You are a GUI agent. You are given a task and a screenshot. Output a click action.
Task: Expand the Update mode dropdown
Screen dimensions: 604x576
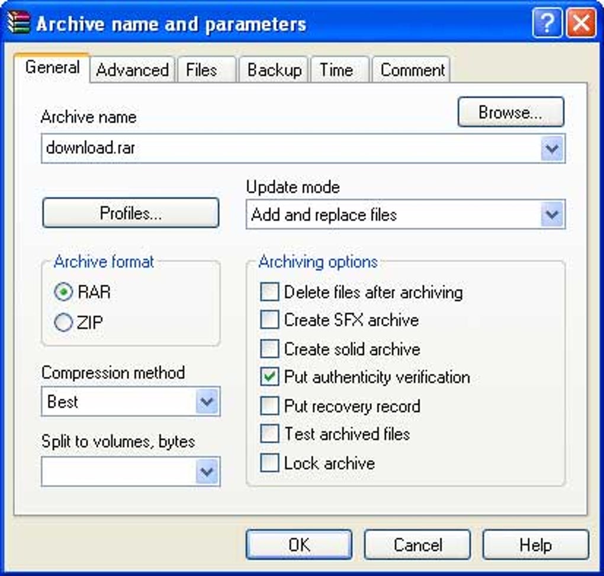(552, 214)
